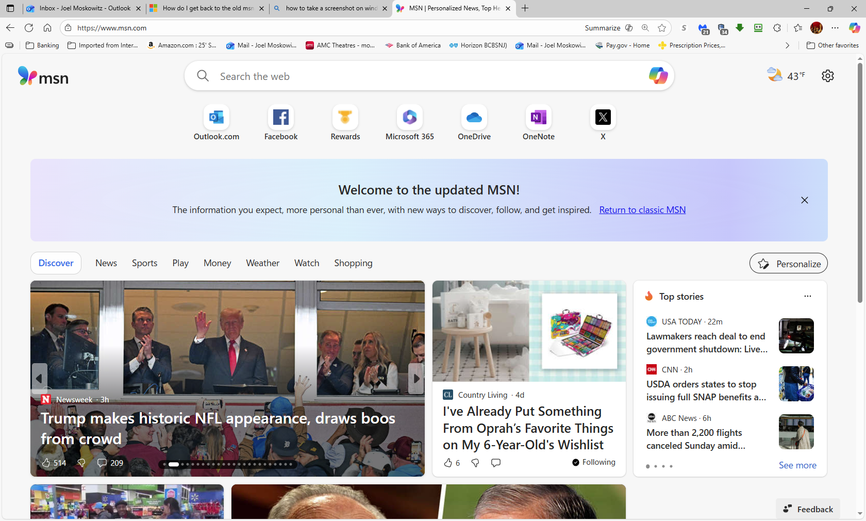
Task: Open the Banking favorites folder
Action: [x=42, y=45]
